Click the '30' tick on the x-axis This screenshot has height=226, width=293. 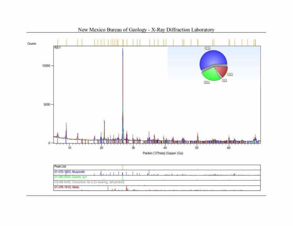(x=133, y=148)
